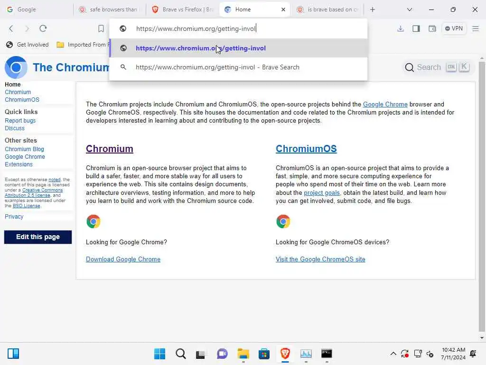486x365 pixels.
Task: Open Chromium link in the left sidebar
Action: click(x=18, y=92)
